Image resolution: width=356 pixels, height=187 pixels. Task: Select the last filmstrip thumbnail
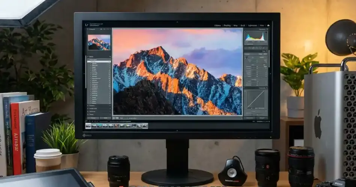click(145, 126)
